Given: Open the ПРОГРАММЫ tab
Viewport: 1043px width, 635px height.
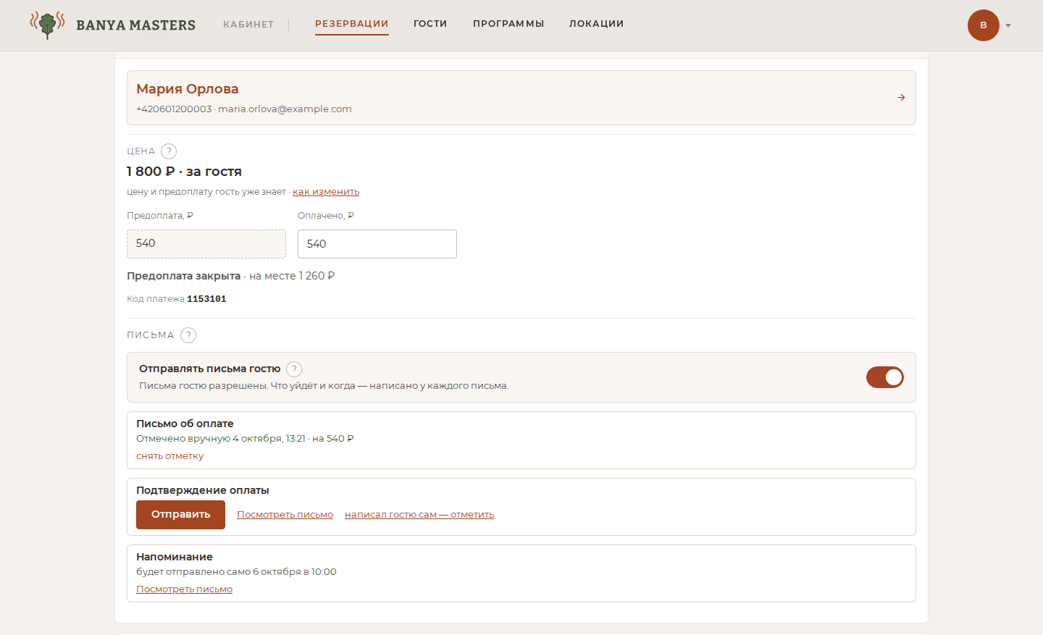Looking at the screenshot, I should 508,24.
